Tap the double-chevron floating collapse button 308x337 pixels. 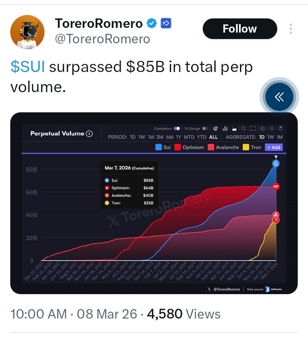(x=279, y=97)
